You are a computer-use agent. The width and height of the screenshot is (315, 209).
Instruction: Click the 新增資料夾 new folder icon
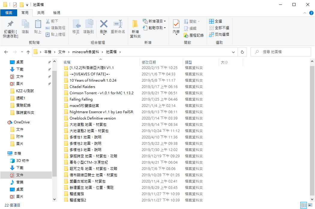135,24
